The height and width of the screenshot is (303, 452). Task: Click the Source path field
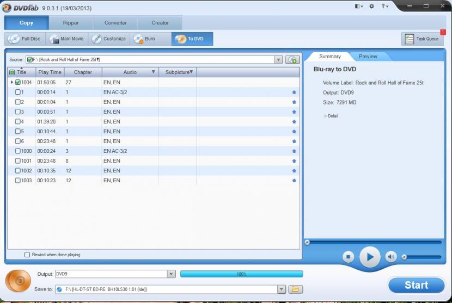(150, 60)
